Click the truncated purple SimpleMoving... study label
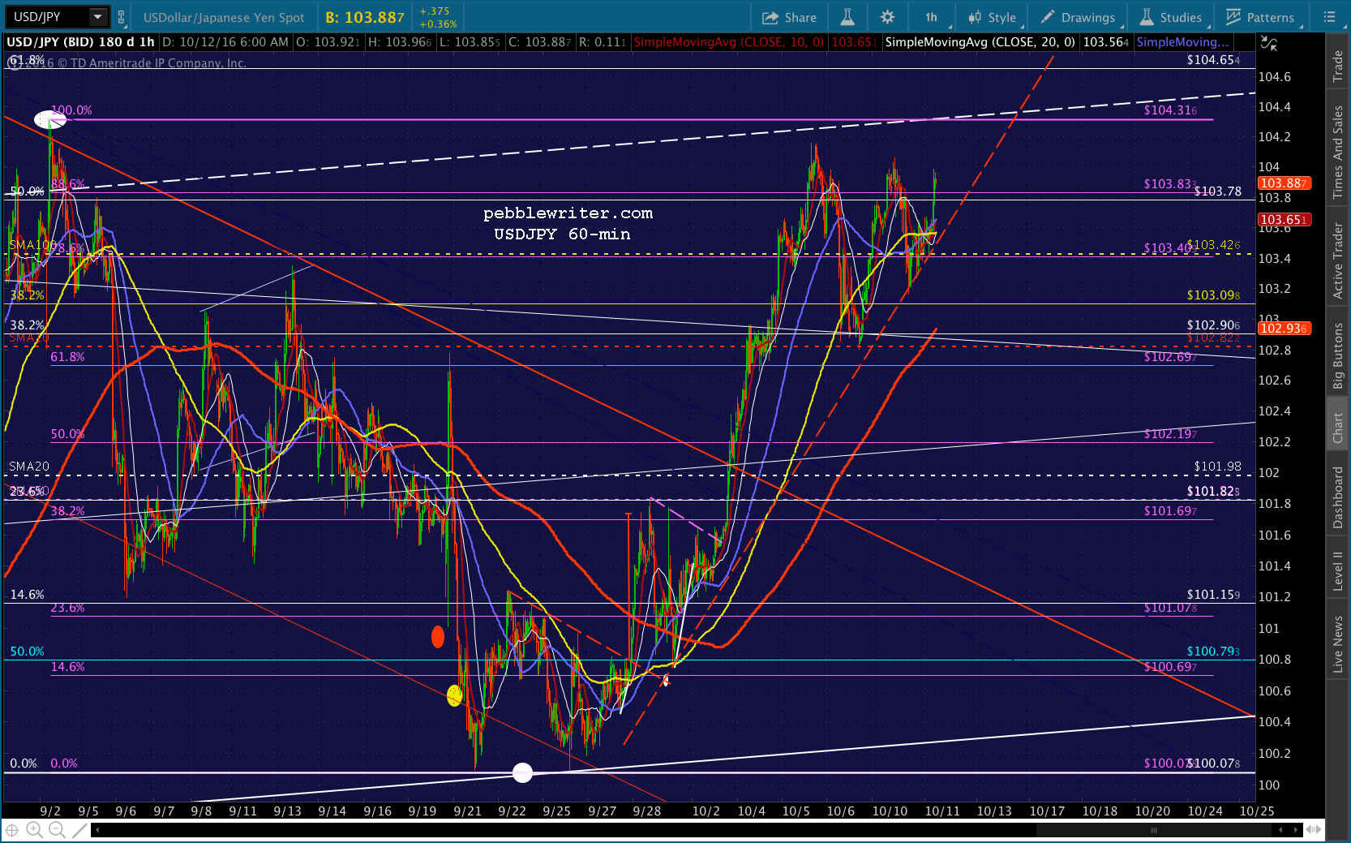The height and width of the screenshot is (843, 1351). point(1183,42)
